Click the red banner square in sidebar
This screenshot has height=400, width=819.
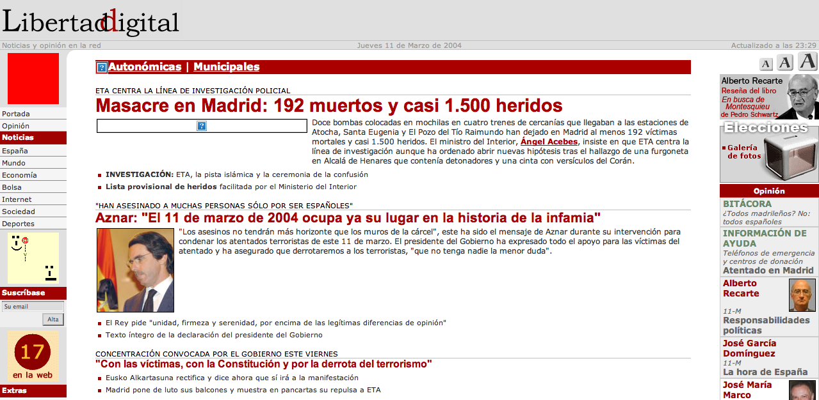click(x=33, y=79)
